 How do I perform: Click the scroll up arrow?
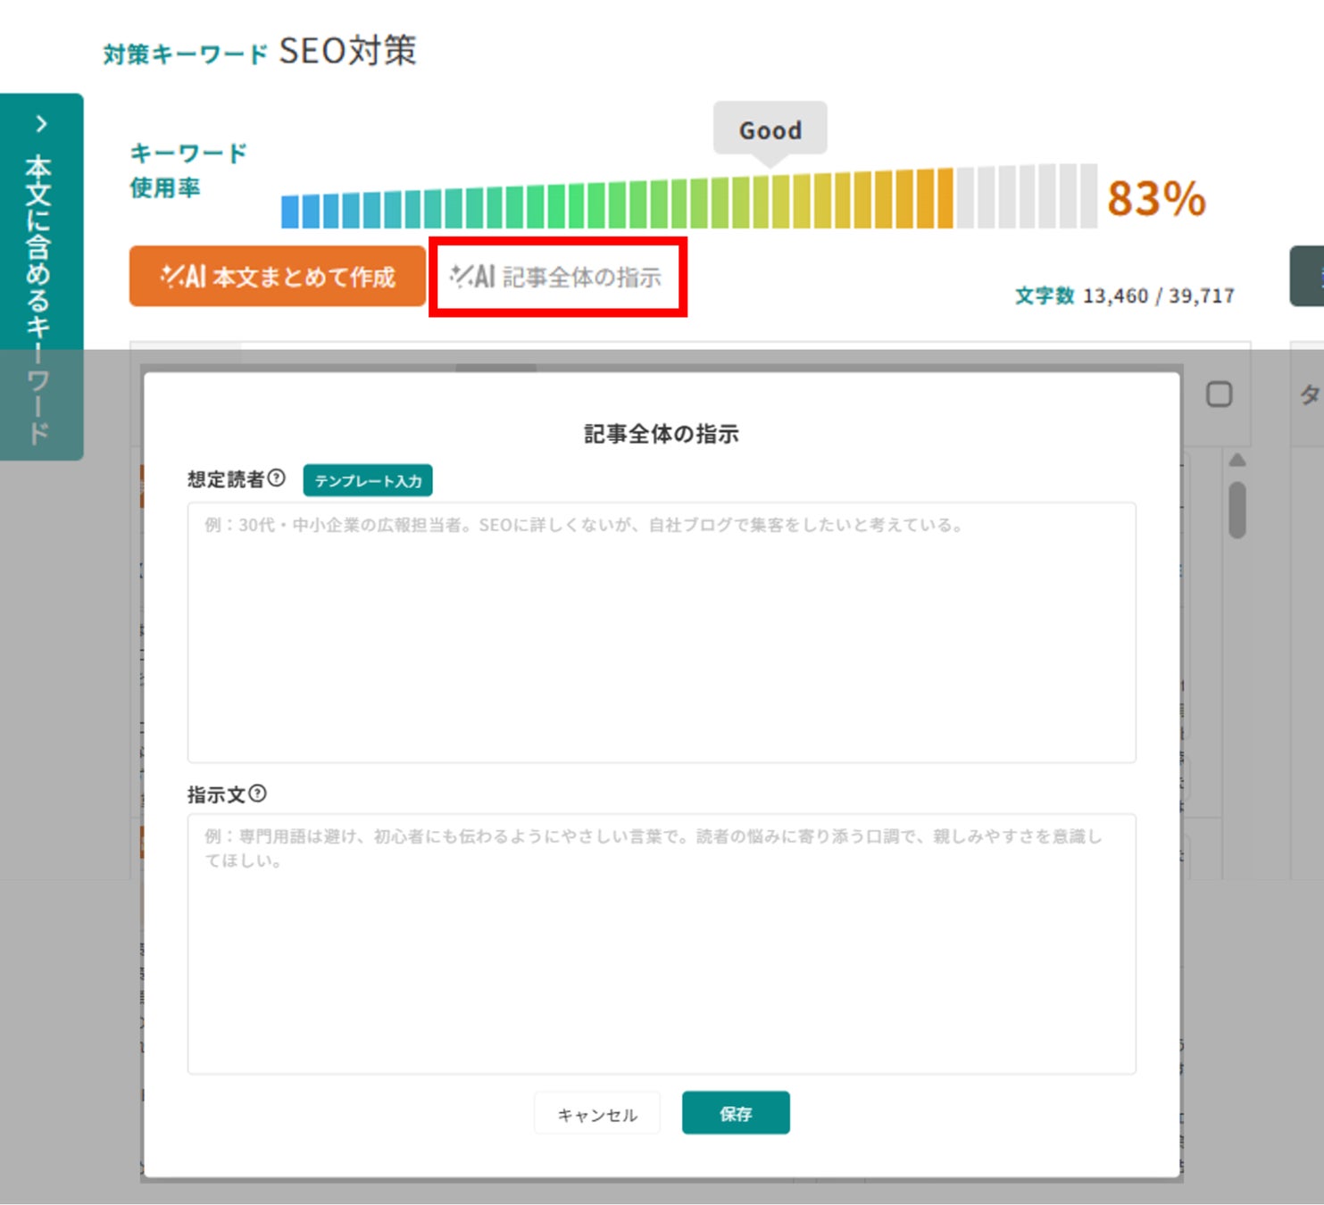click(x=1237, y=461)
